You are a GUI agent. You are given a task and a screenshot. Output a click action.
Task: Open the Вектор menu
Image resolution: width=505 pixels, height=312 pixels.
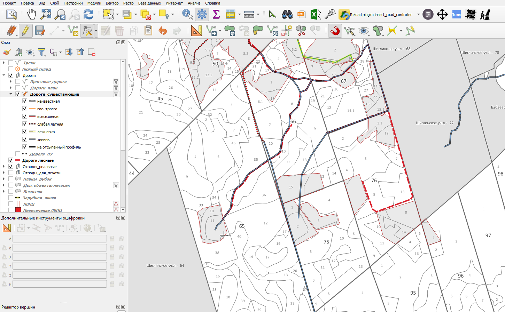[x=112, y=3]
